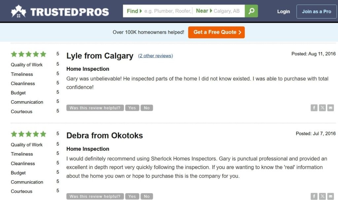Email Debra's review using the envelope icon
The height and width of the screenshot is (200, 338).
(330, 196)
